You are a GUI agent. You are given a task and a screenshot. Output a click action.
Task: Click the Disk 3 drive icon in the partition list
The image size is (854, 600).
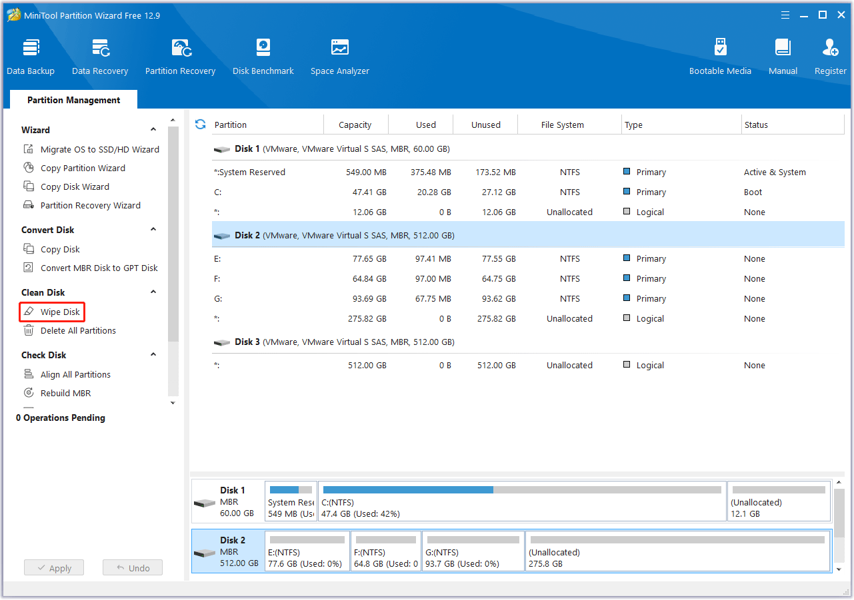point(221,342)
